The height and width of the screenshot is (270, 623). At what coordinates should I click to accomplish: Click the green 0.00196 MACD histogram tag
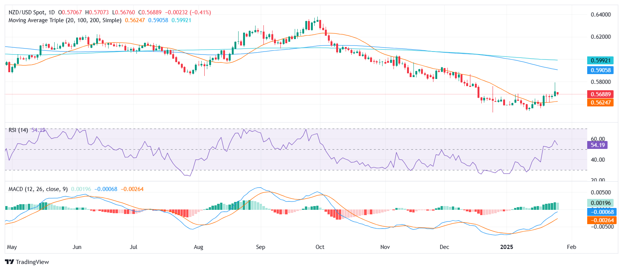pyautogui.click(x=600, y=203)
